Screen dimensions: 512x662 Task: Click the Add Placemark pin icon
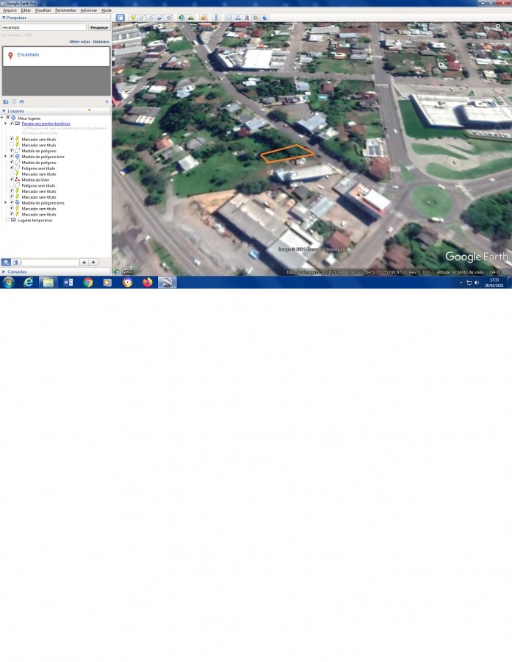coord(133,17)
